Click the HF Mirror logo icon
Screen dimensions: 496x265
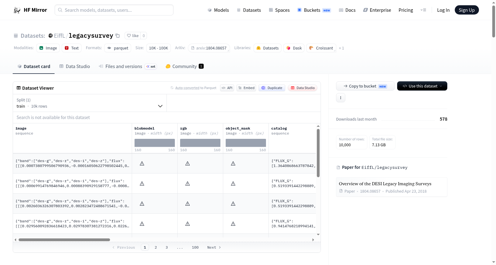tap(17, 10)
